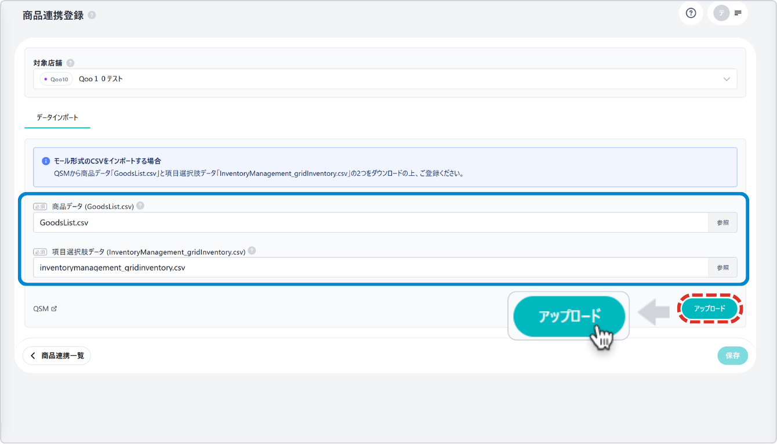The image size is (777, 444).
Task: Click 参照 button for GoodsList.csv
Action: (722, 222)
